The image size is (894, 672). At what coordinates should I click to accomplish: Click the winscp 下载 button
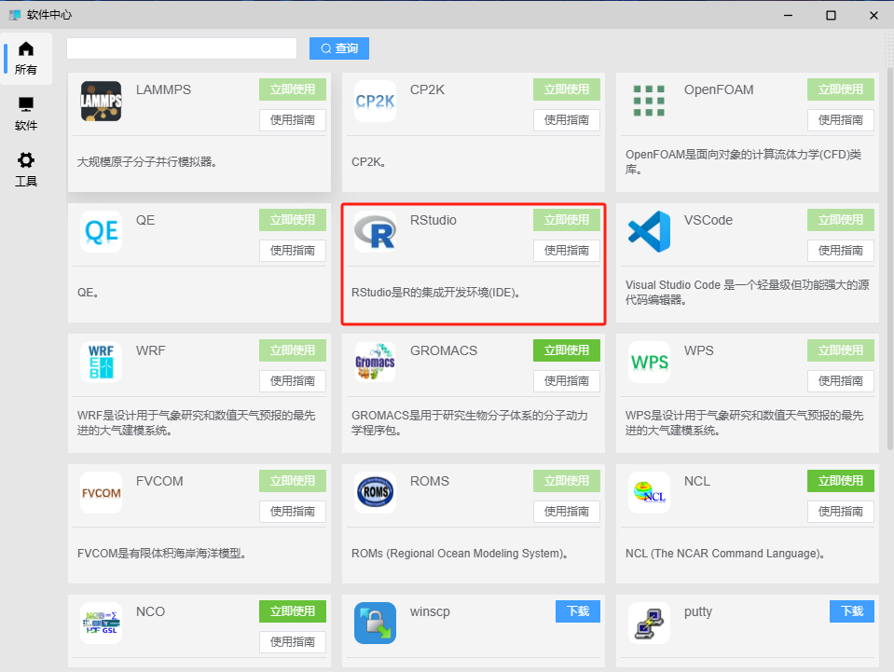pyautogui.click(x=578, y=611)
